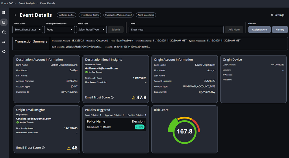
Task: Click the Transaction Amount $82,255.24 value
Action: 78,41
